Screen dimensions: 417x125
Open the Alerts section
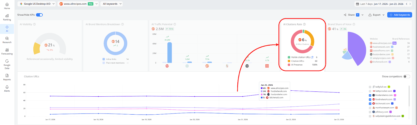click(7, 89)
